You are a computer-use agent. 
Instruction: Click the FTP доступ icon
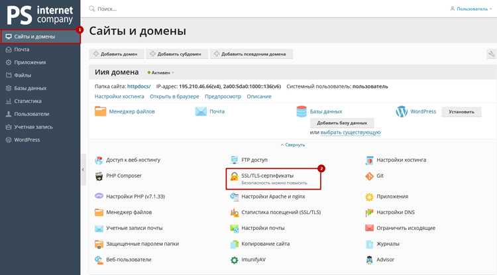tap(234, 160)
